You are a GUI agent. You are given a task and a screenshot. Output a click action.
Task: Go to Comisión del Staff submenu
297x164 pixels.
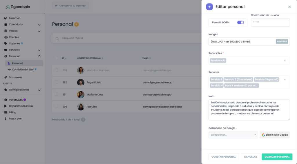(x=23, y=70)
